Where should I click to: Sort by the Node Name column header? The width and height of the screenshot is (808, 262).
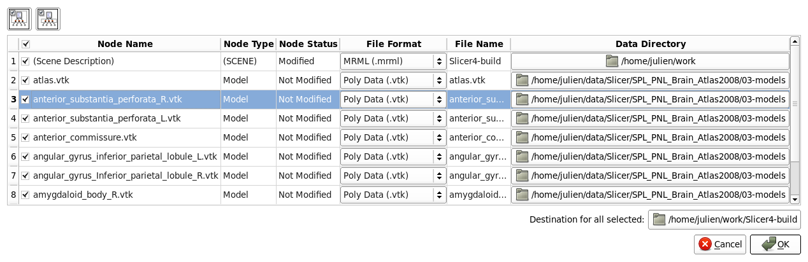125,44
